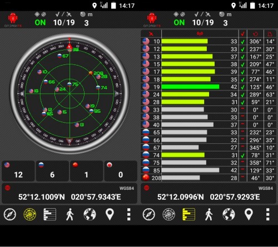The height and width of the screenshot is (247, 278).
Task: Open signal bars list icon in left toolbar
Action: [49, 214]
